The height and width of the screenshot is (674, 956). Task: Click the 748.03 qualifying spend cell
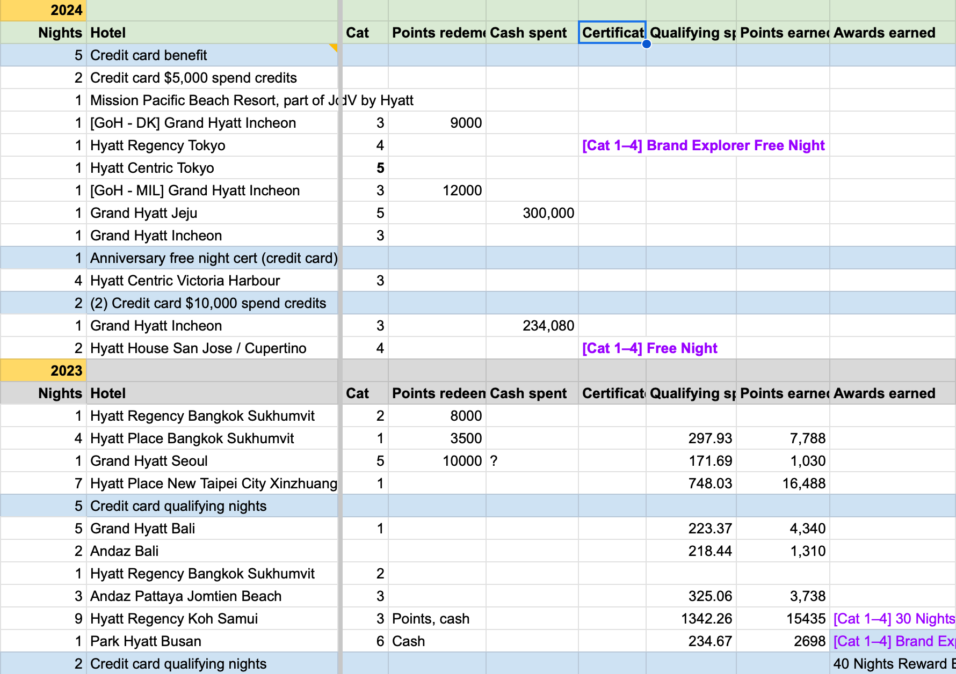691,483
